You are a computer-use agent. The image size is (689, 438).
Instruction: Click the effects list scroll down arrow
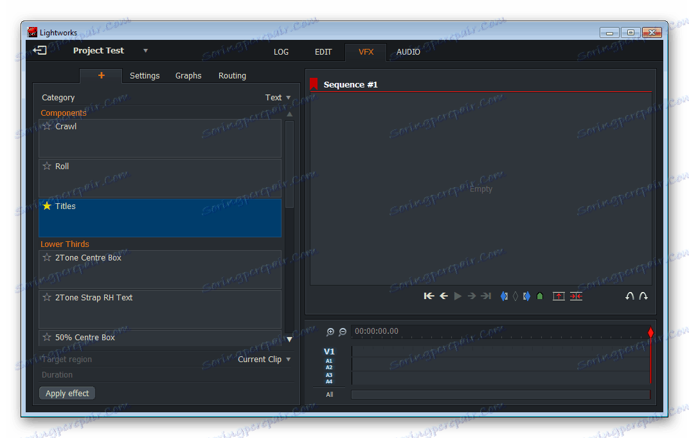tap(290, 339)
